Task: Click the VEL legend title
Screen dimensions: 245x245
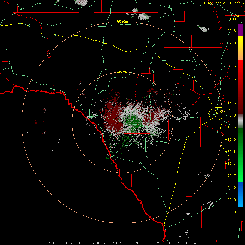Action: (x=239, y=16)
